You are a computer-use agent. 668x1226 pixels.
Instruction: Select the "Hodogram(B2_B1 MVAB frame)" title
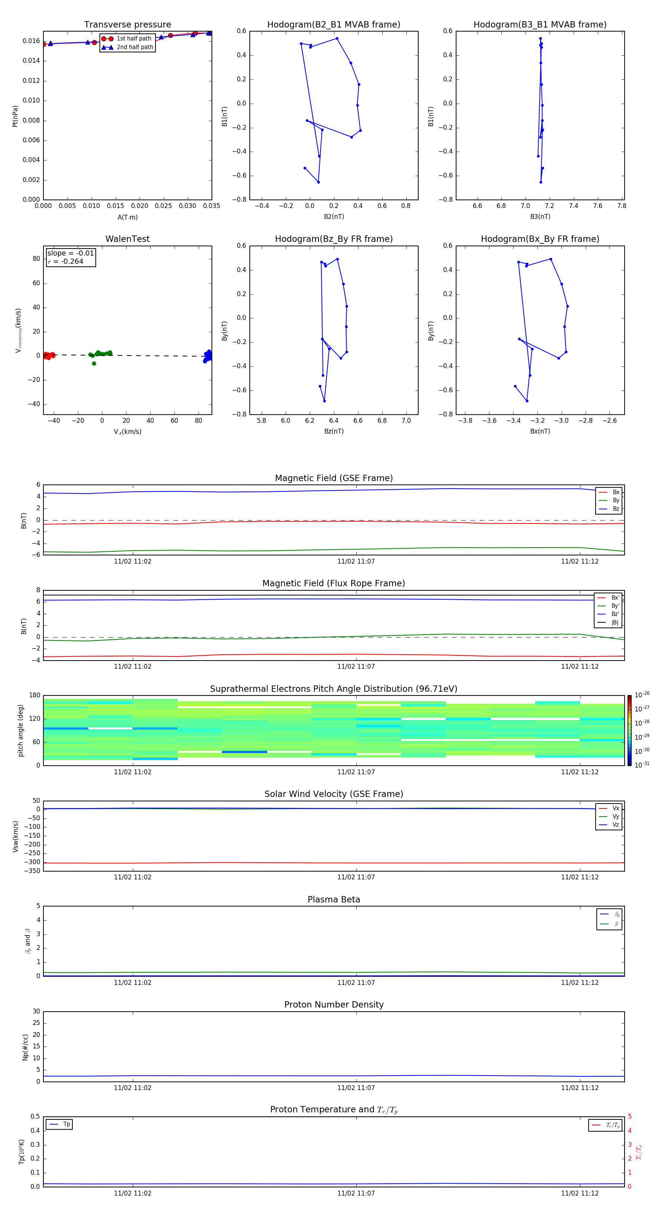(334, 25)
